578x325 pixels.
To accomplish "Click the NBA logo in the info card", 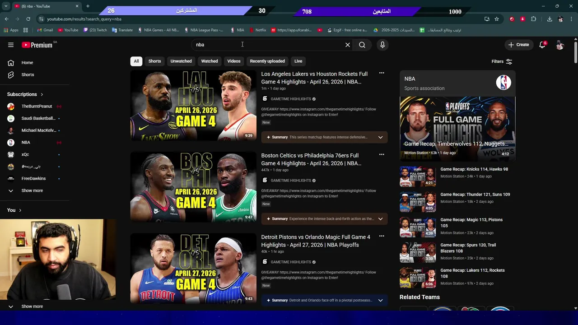I will (503, 83).
